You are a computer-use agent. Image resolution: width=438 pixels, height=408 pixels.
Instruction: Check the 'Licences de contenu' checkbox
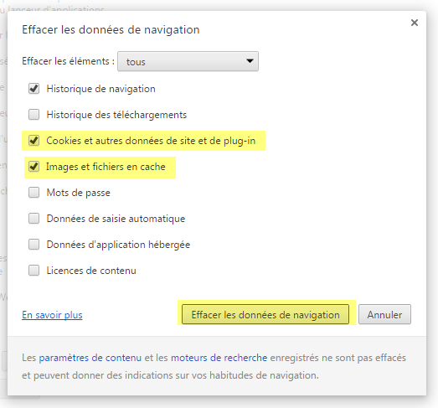[33, 271]
